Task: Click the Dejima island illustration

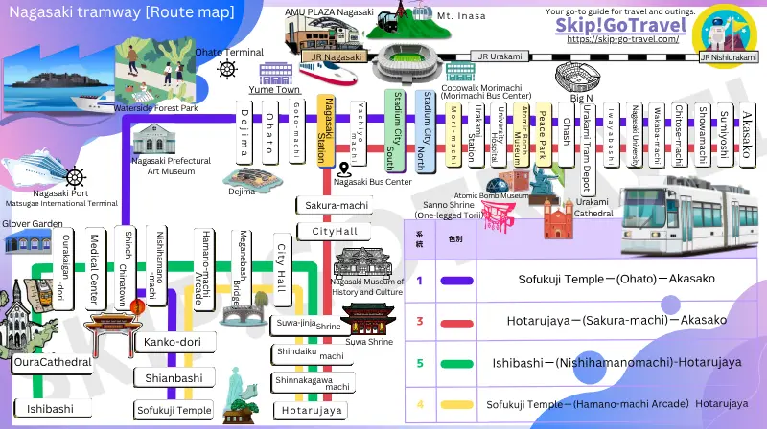Action: (x=253, y=179)
